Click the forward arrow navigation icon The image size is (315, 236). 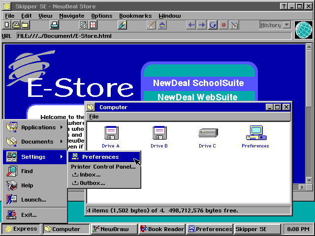point(202,25)
